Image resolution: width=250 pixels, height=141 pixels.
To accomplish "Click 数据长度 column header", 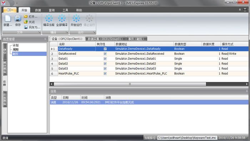I will point(211,44).
